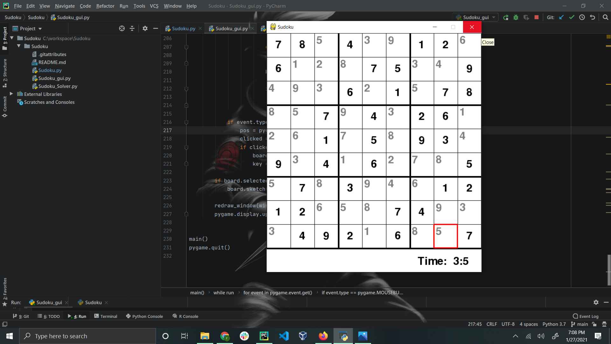The height and width of the screenshot is (344, 611).
Task: Open Project panel settings gear
Action: pyautogui.click(x=145, y=29)
